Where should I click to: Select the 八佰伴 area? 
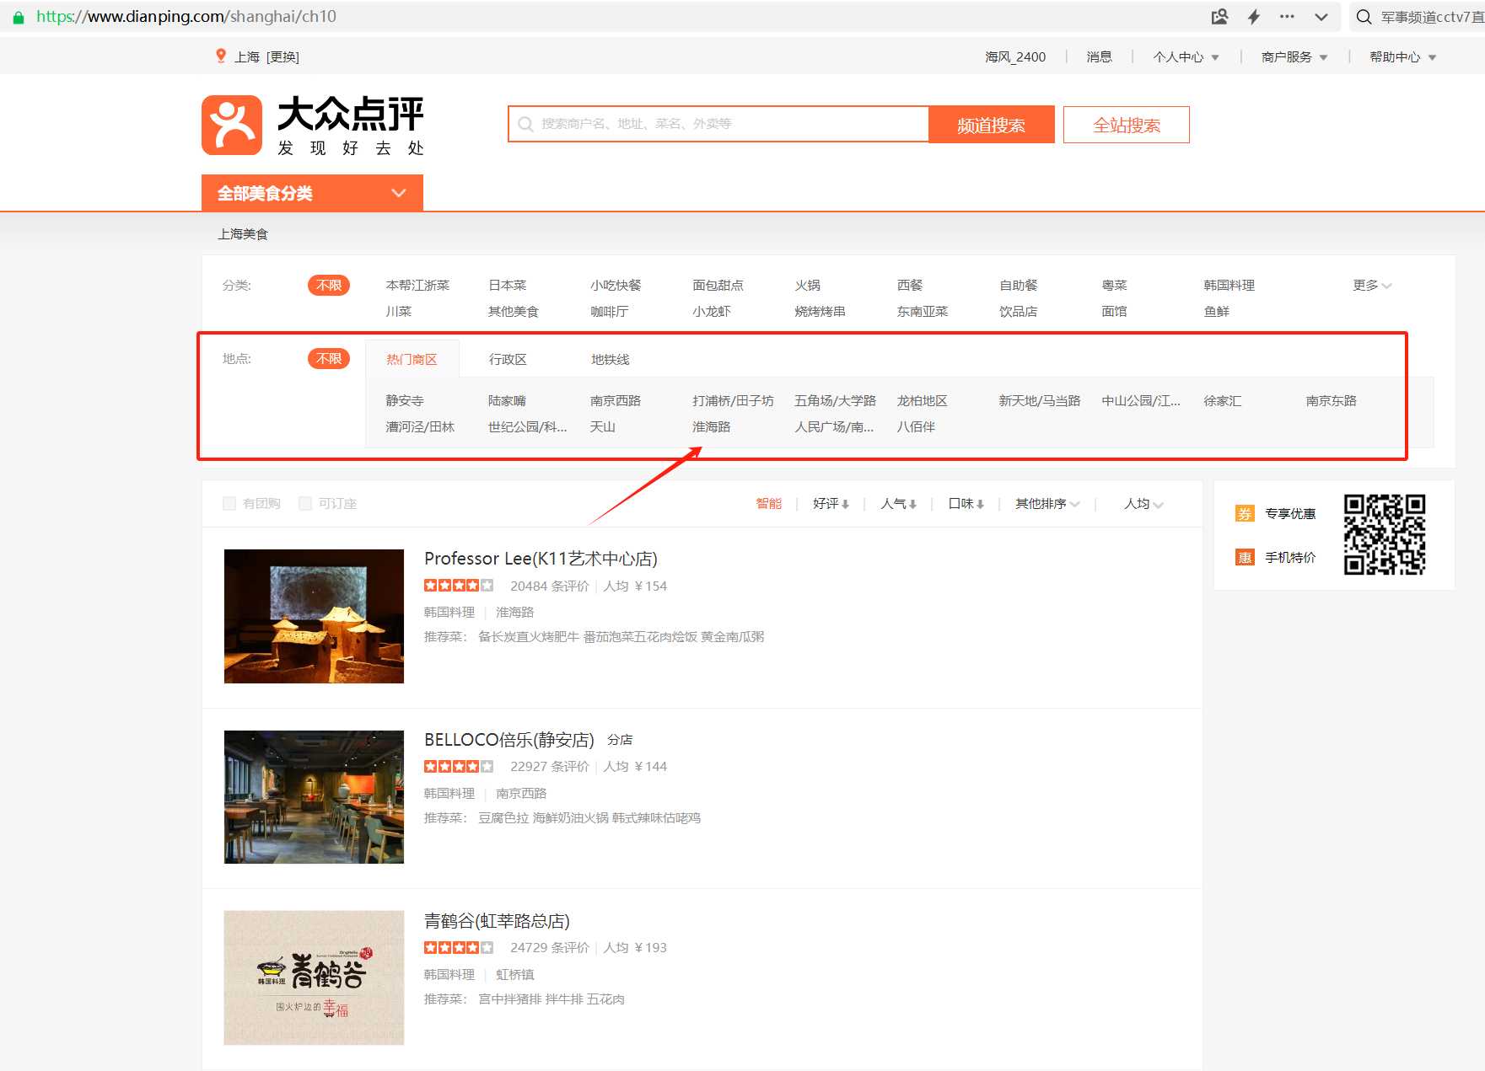pyautogui.click(x=916, y=426)
